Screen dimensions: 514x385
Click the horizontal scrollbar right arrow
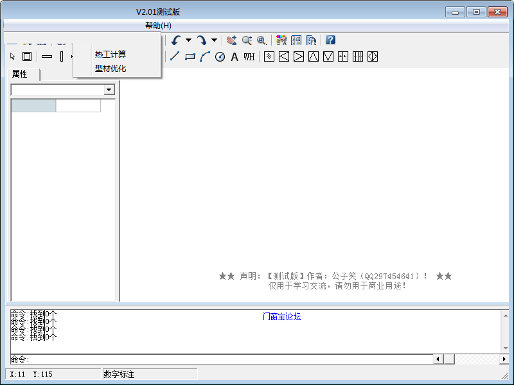pos(504,359)
